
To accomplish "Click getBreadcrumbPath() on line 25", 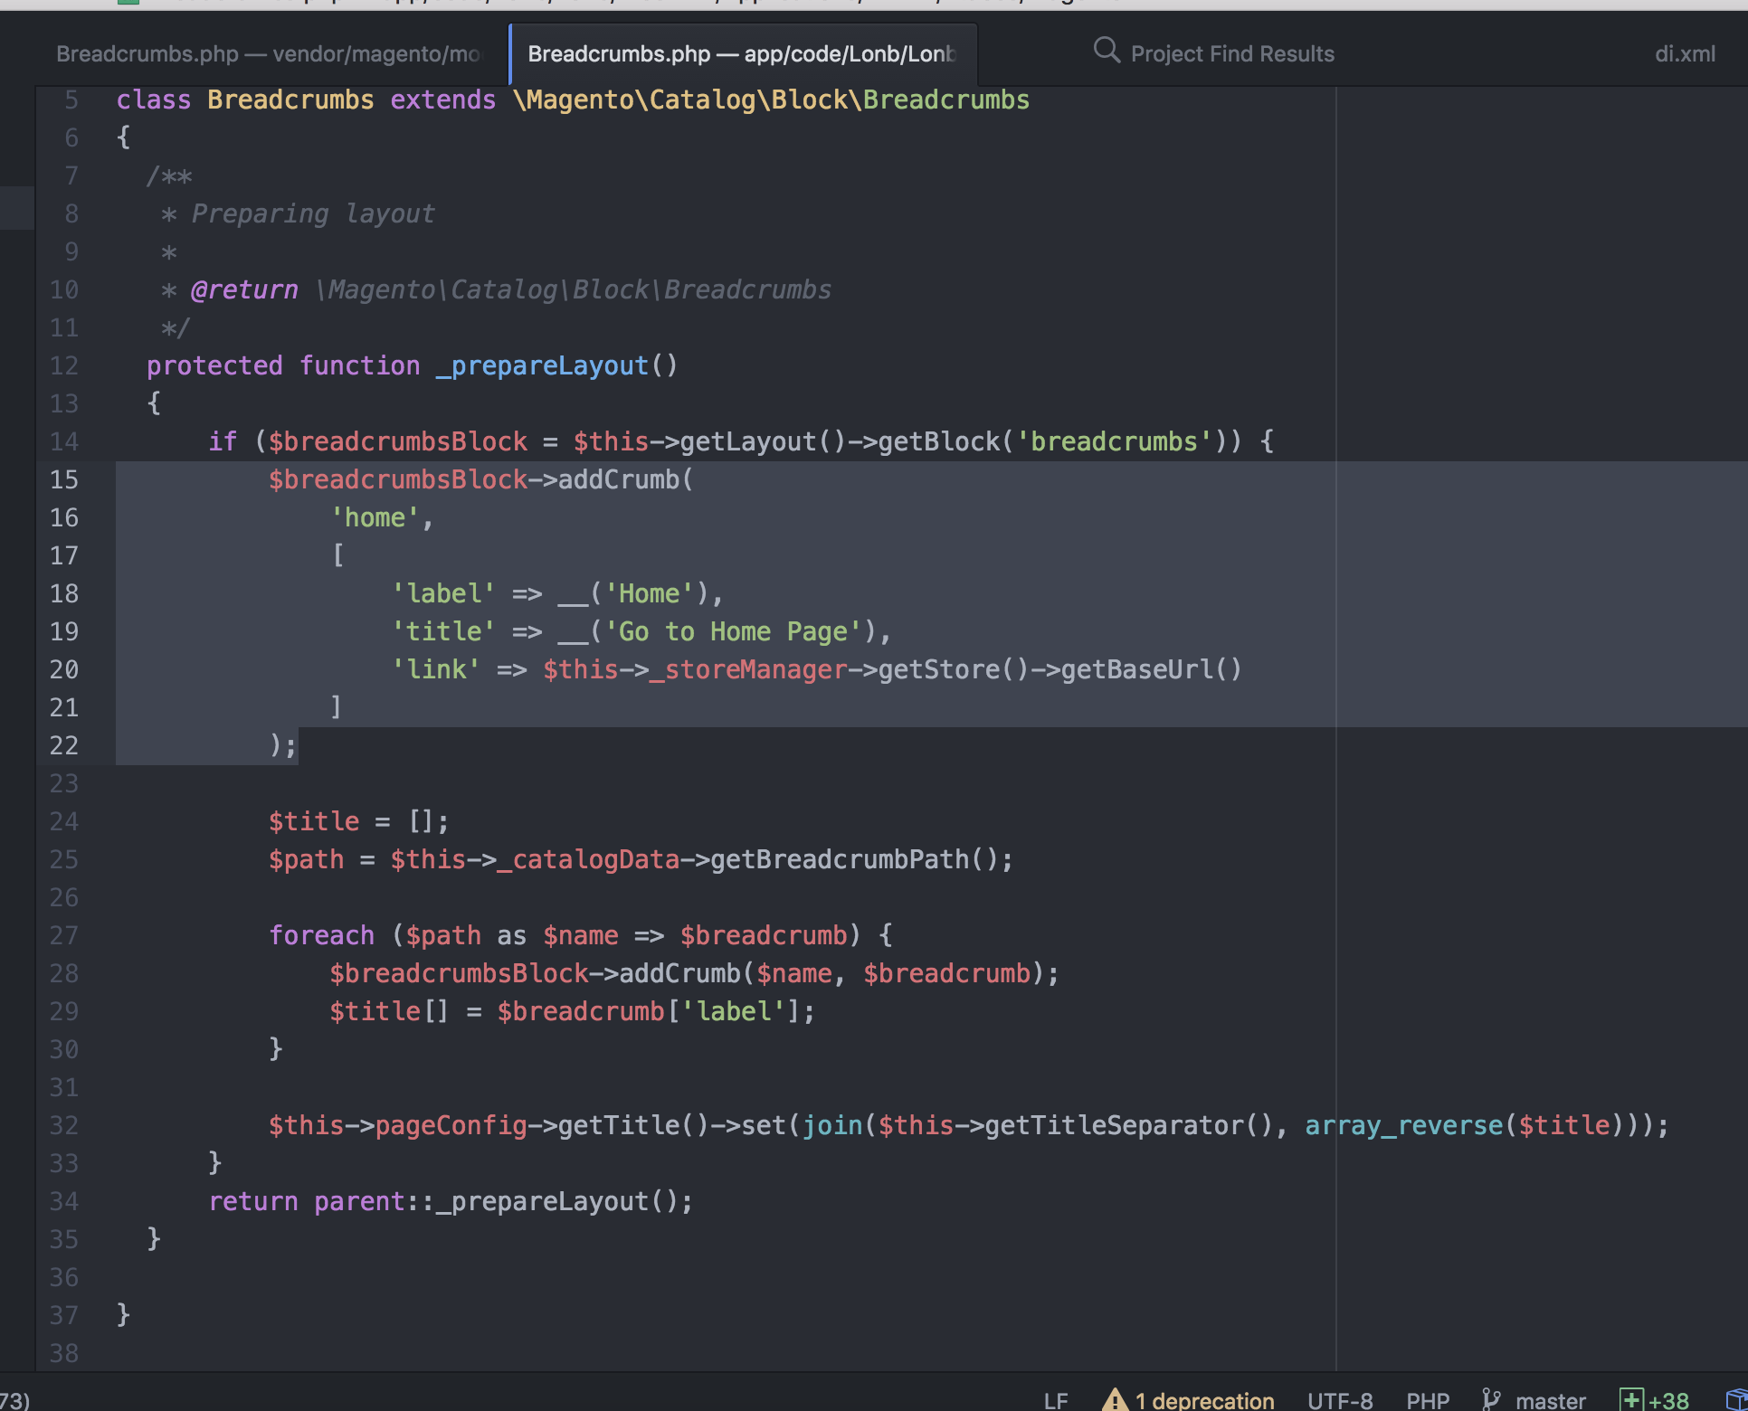I will click(x=854, y=859).
